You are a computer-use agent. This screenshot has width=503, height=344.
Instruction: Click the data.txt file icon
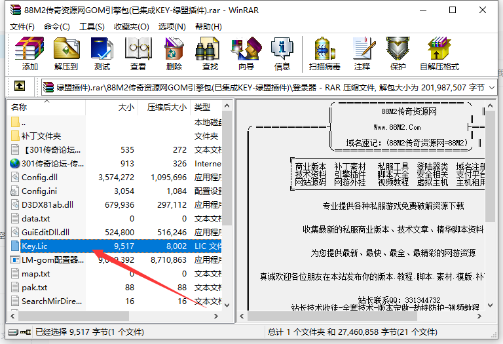tap(15, 218)
